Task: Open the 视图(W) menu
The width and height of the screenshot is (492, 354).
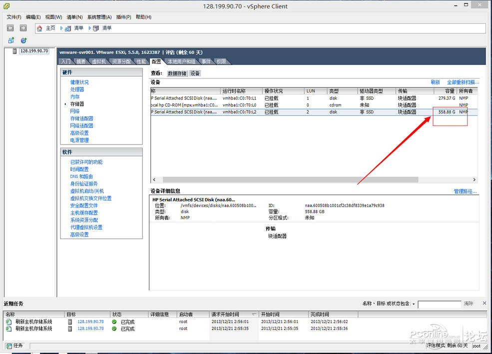Action: pos(53,17)
